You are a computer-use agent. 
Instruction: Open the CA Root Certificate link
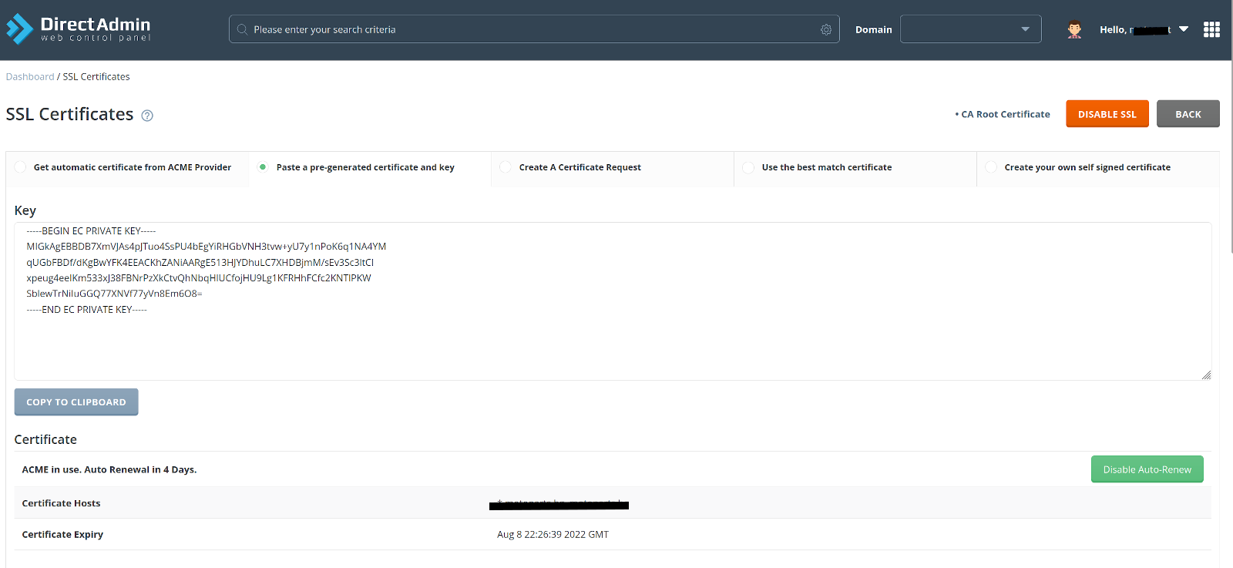click(x=1005, y=114)
